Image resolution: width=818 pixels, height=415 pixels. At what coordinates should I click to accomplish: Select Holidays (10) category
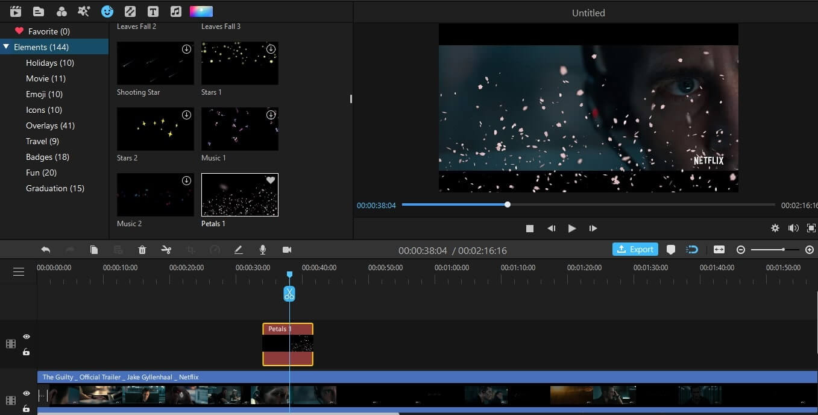click(x=50, y=63)
